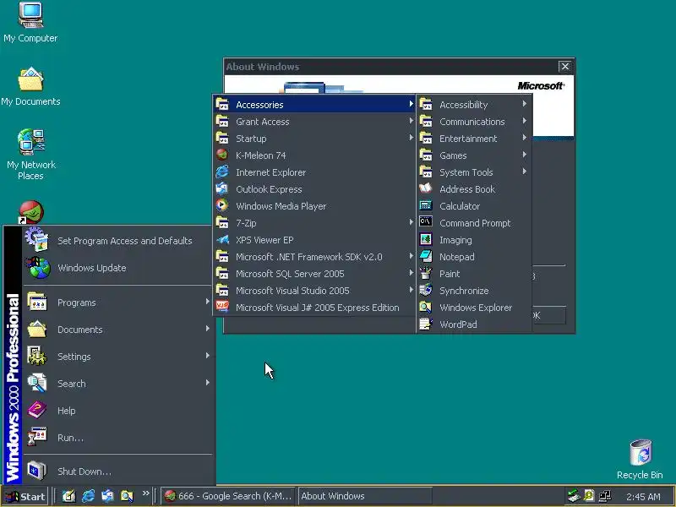Expand Entertainment submenu

(x=473, y=139)
